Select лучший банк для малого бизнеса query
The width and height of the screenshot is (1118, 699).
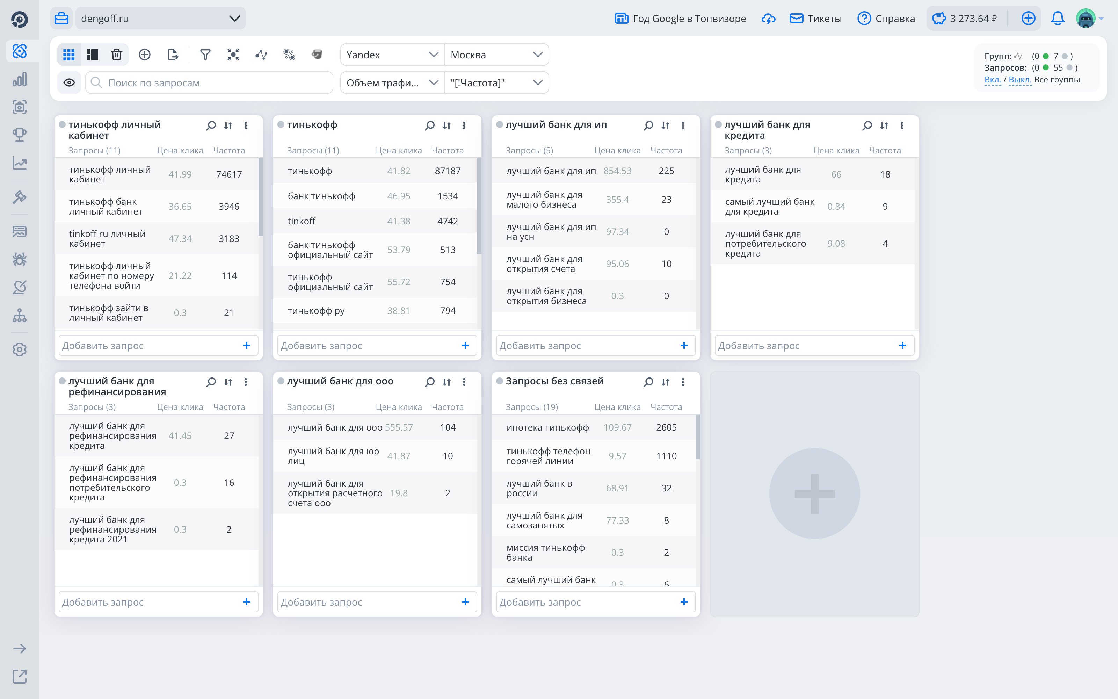click(x=594, y=199)
